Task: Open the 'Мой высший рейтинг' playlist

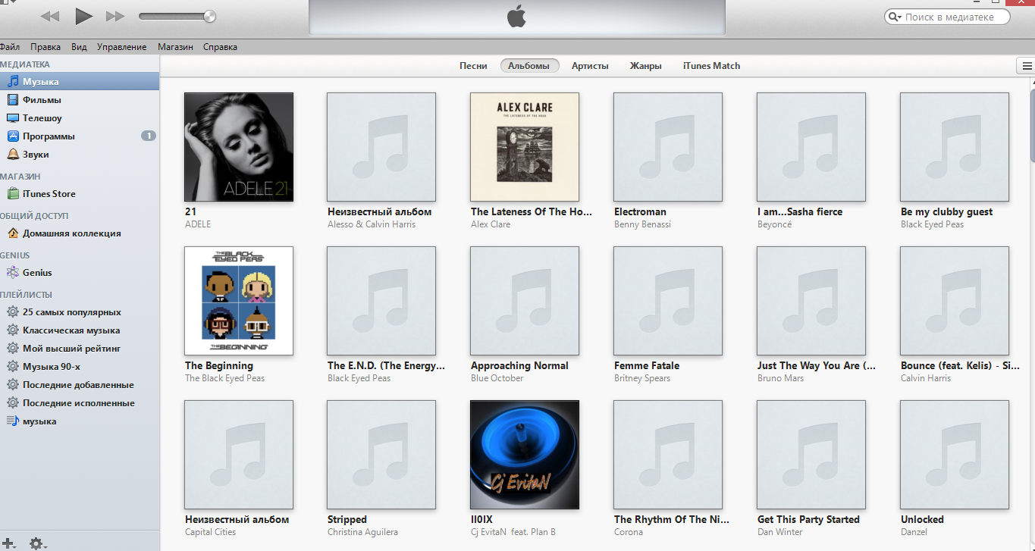Action: [80, 348]
